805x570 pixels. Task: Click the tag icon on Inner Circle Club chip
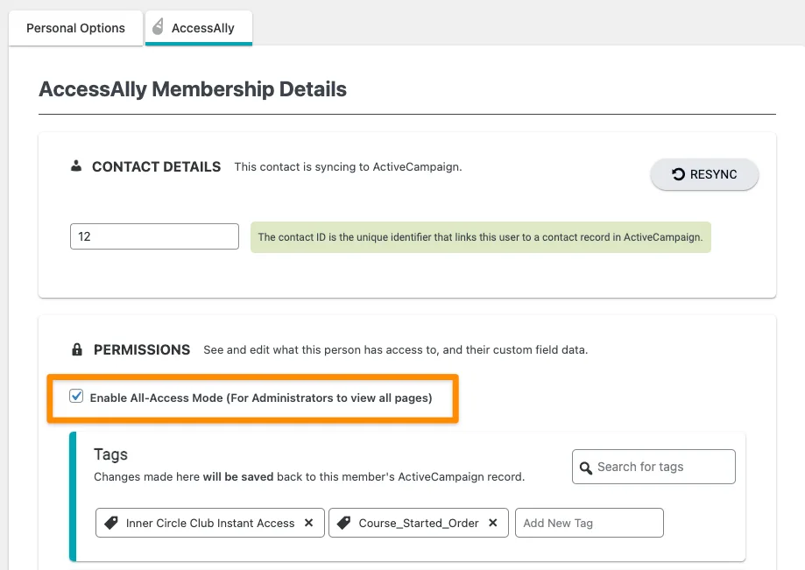(110, 523)
